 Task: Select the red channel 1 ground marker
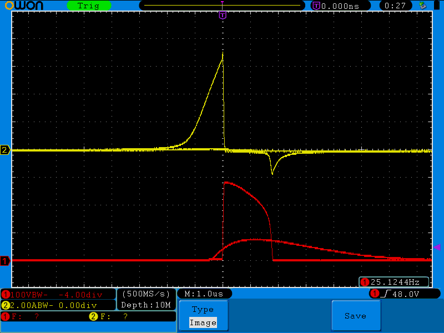tap(5, 260)
